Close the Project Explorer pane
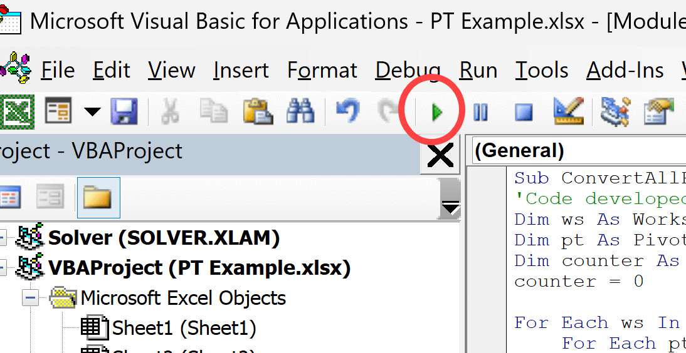686x353 pixels. (440, 155)
